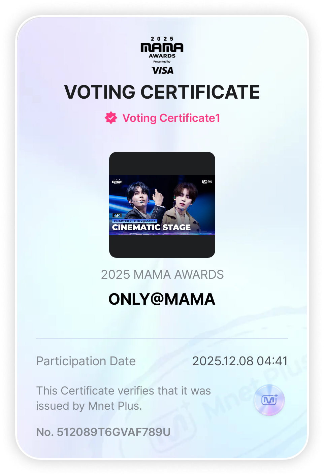Click the small MAMA logo in the thumbnail corner

click(117, 182)
